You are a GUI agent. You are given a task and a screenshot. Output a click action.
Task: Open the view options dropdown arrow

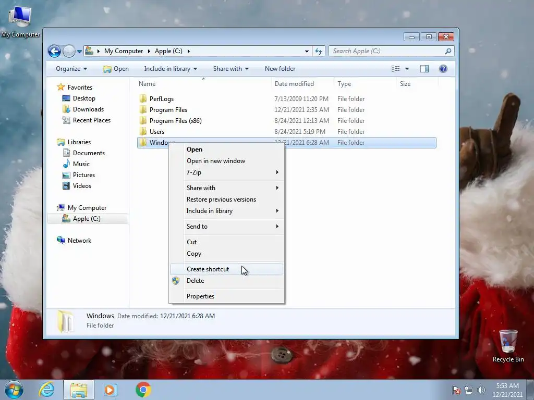tap(407, 69)
